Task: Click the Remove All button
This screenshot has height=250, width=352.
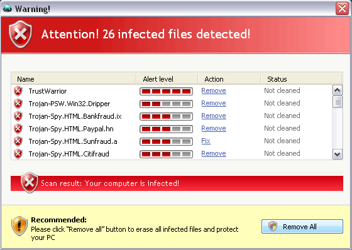Action: pos(302,226)
